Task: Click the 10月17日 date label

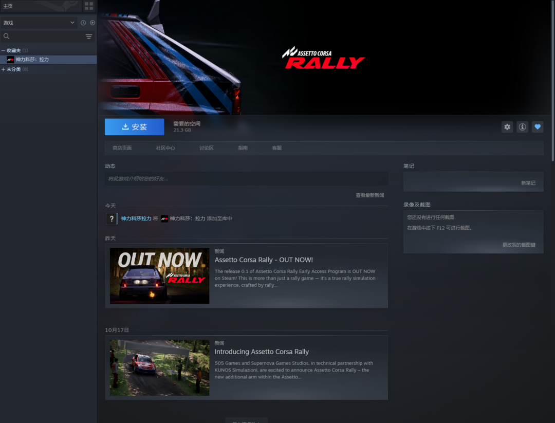Action: [x=117, y=330]
